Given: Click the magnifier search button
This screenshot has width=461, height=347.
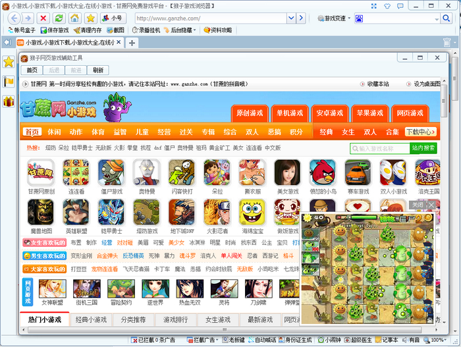Looking at the screenshot, I should (446, 18).
